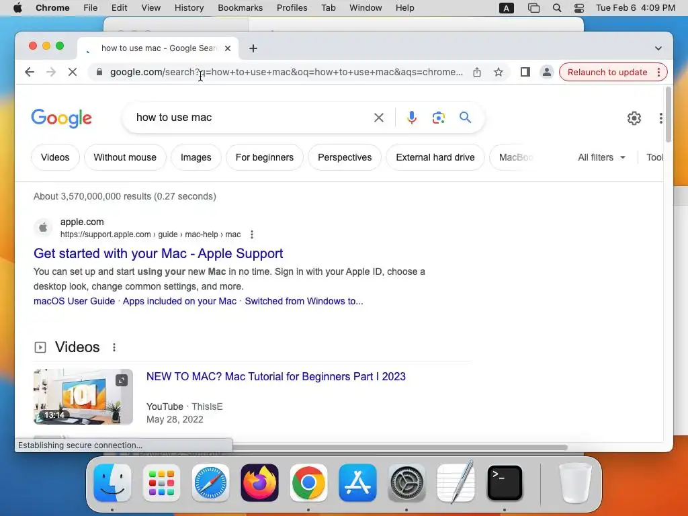Apply the 'External hard drive' chip
Screen dimensions: 688x516
(x=435, y=157)
